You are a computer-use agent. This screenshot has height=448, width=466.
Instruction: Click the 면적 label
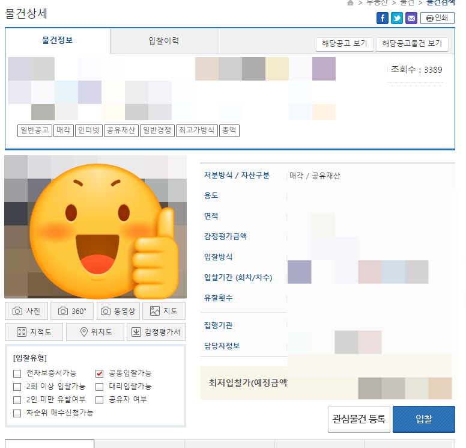(x=211, y=216)
